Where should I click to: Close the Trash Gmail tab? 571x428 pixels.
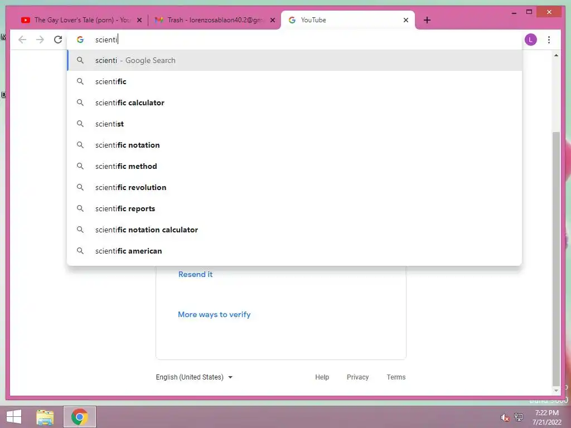[x=273, y=20]
